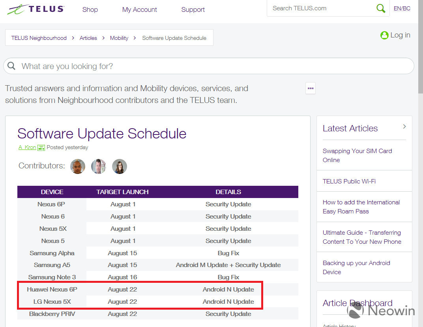Open 'How to add the International Easy Roam Pass'
This screenshot has width=423, height=327.
tap(361, 207)
